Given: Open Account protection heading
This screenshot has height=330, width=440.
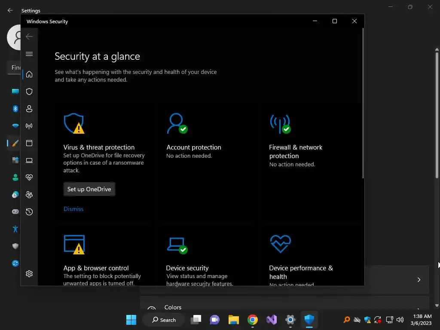Looking at the screenshot, I should click(194, 147).
